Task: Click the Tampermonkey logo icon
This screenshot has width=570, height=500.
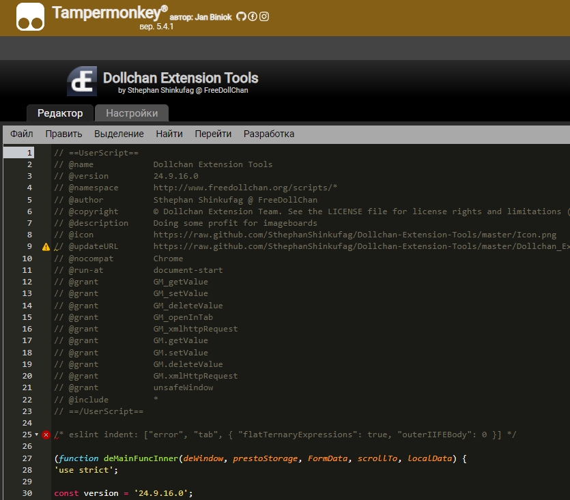Action: (x=30, y=17)
